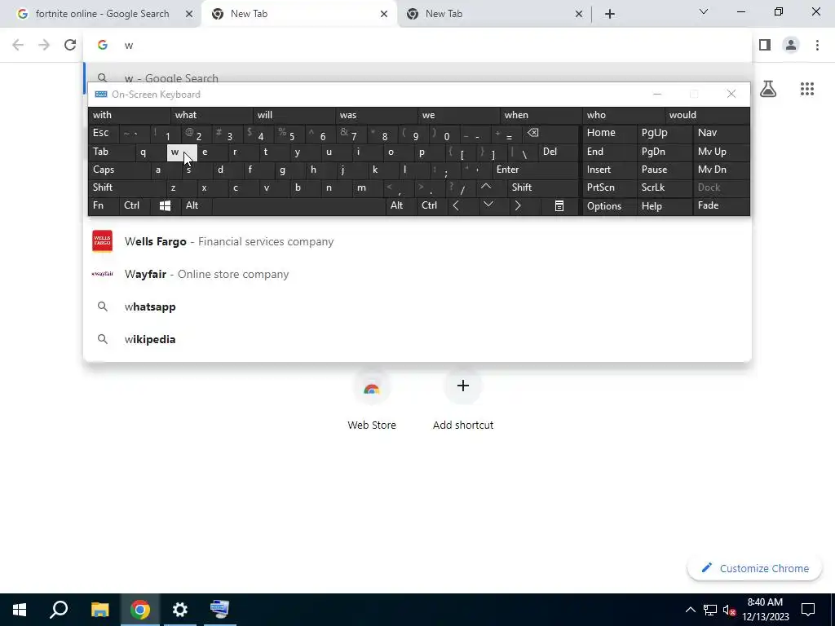835x626 pixels.
Task: Reload the page with the refresh icon
Action: point(70,46)
